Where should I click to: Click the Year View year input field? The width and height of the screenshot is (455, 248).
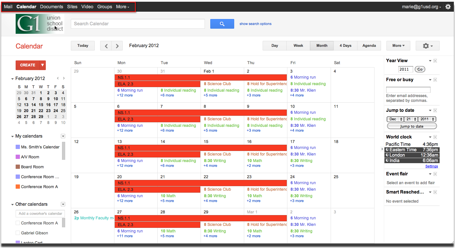coord(405,69)
